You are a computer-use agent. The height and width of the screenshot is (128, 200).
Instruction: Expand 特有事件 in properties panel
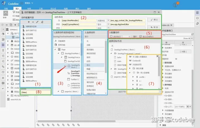click(x=163, y=48)
